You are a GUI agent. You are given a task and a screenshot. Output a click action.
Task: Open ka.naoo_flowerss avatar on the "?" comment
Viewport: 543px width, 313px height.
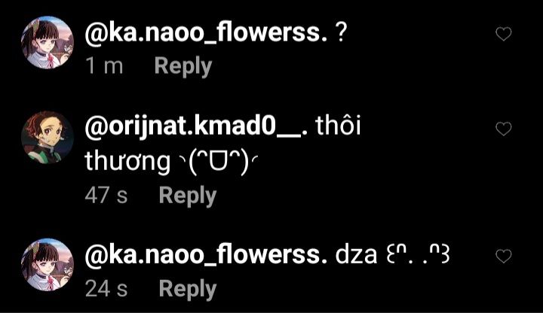pos(48,42)
